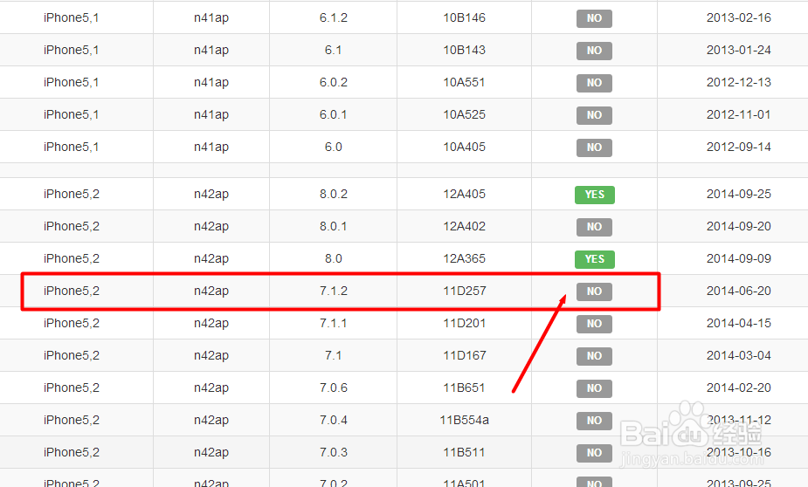Select release date 2012-09-14
Screen dimensions: 808x487
point(738,147)
